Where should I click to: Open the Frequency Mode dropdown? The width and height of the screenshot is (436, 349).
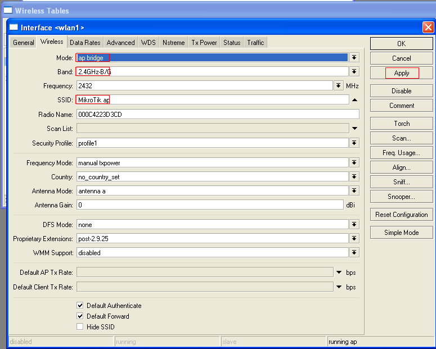354,162
